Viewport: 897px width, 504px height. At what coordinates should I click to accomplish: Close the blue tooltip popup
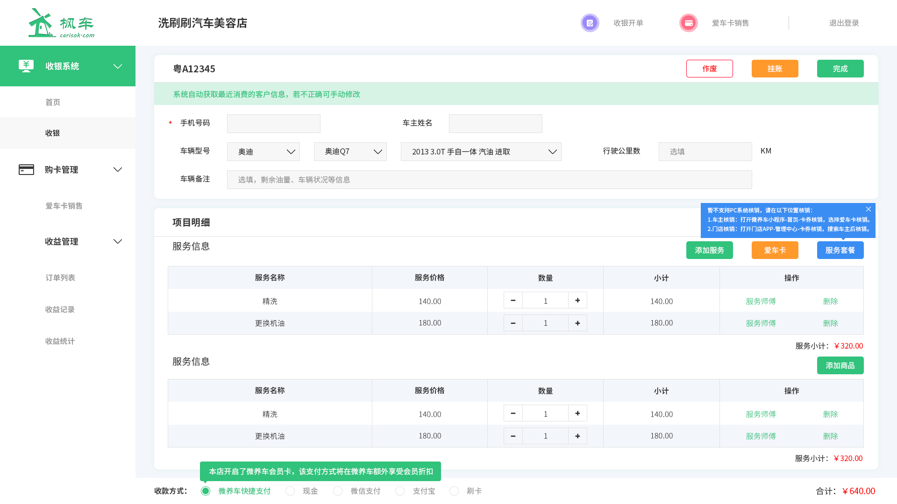(868, 210)
